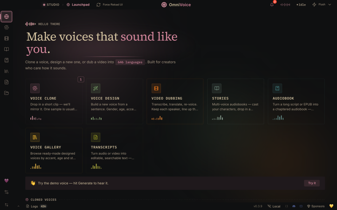This screenshot has height=210, width=337.
Task: Open notifications bell with badge 2
Action: point(272,5)
